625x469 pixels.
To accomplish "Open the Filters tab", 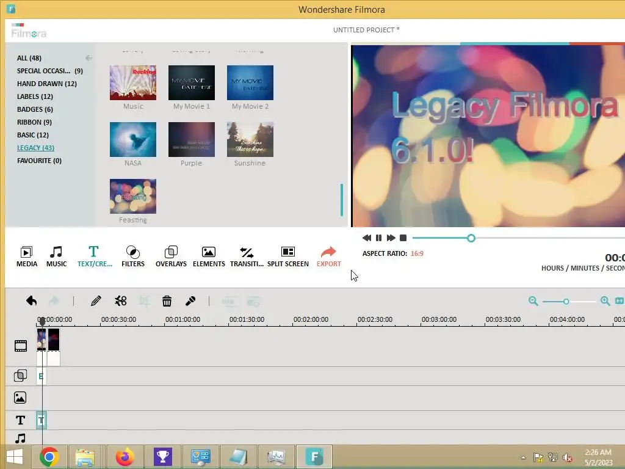I will (x=132, y=256).
